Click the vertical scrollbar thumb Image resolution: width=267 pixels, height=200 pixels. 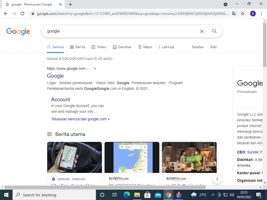point(265,45)
